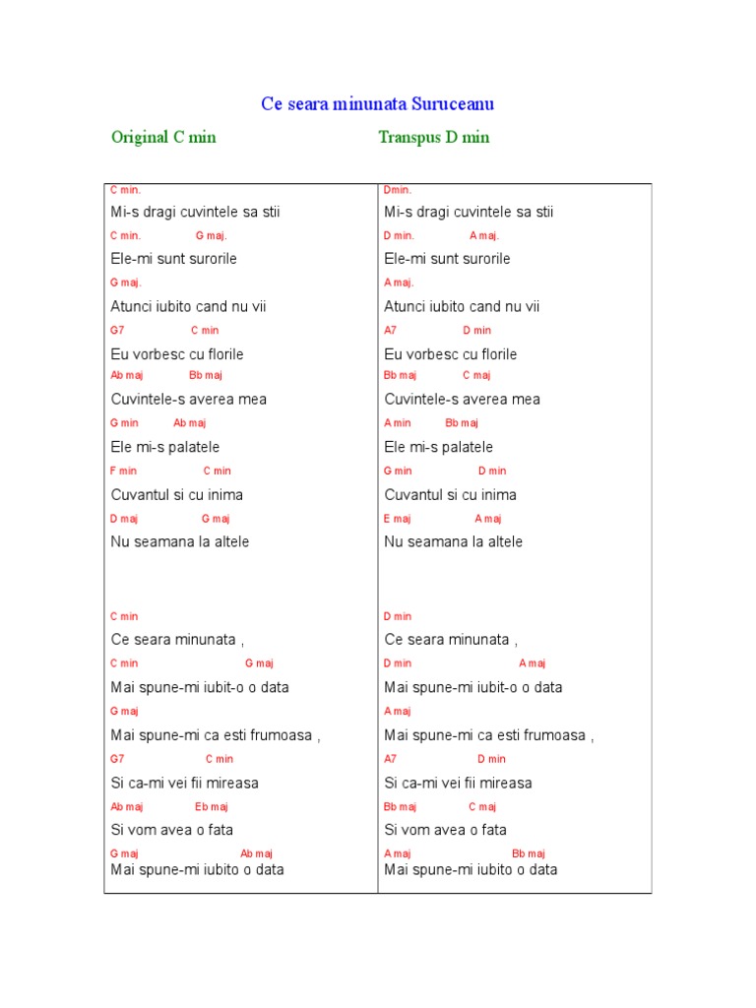Click "Si vom avea o fata" in left column

(172, 830)
